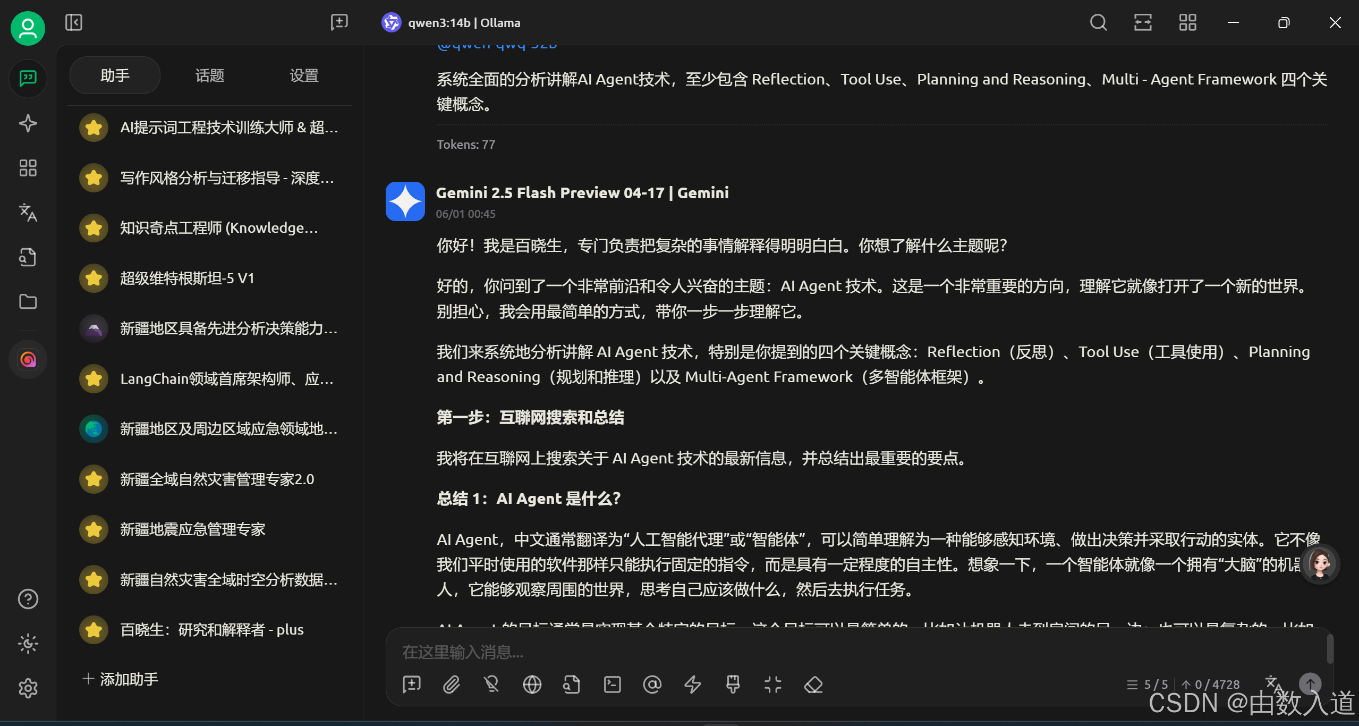The image size is (1359, 726).
Task: Click the heading 第一步：互联网搜索和总结
Action: [x=530, y=417]
